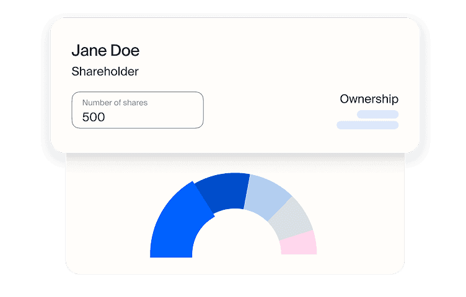Click the 500 shares value
This screenshot has height=297, width=466.
(94, 117)
